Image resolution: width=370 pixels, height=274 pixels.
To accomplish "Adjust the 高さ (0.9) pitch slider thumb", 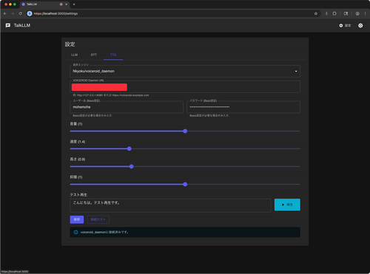I will pos(132,167).
